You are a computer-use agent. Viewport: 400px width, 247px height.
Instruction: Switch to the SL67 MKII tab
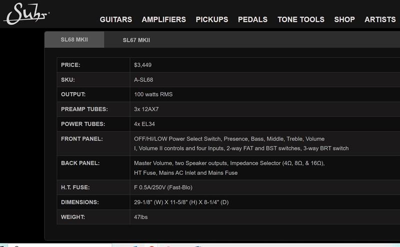pyautogui.click(x=136, y=40)
